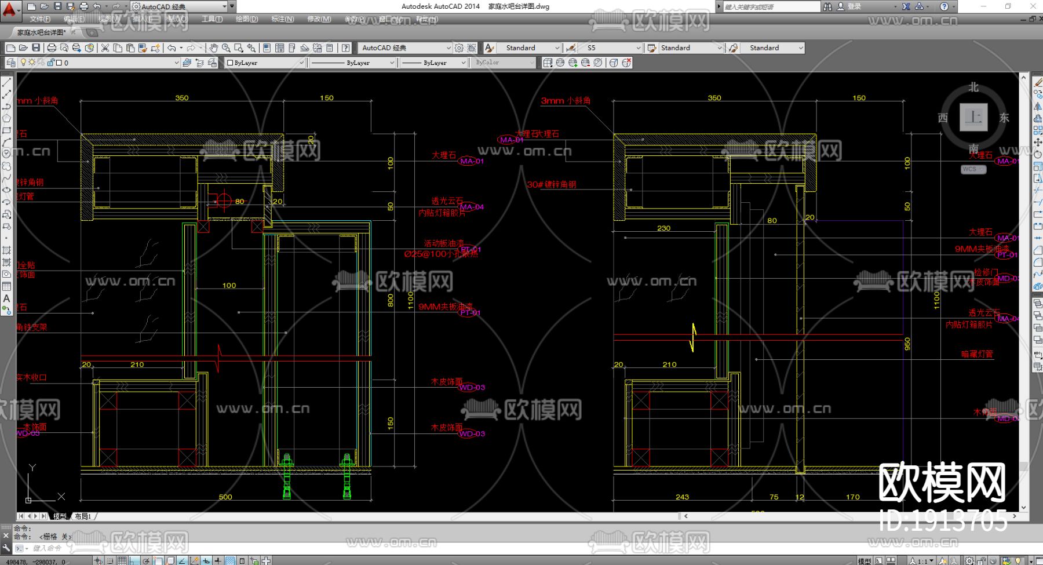Image resolution: width=1043 pixels, height=565 pixels.
Task: Open the Layer Properties Manager icon
Action: pyautogui.click(x=11, y=63)
